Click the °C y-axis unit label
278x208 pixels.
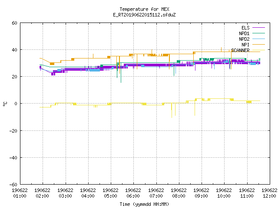(x=5, y=104)
